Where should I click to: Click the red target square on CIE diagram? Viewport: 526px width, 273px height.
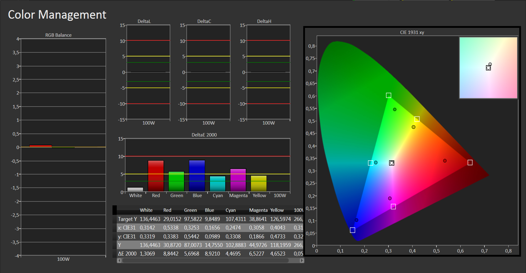[x=470, y=163]
